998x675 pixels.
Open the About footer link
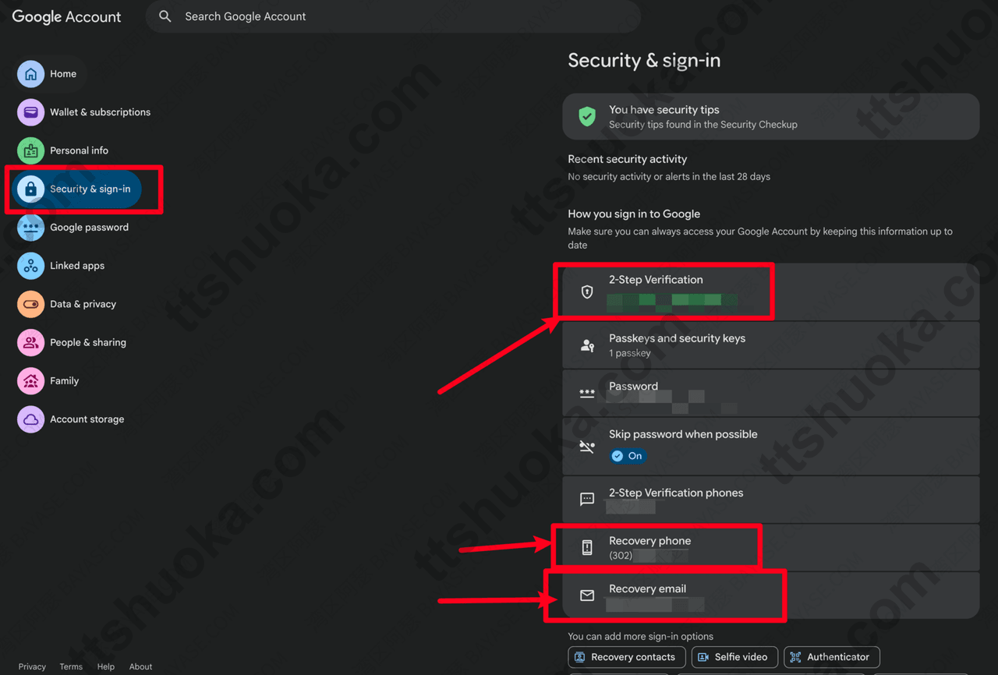tap(141, 666)
